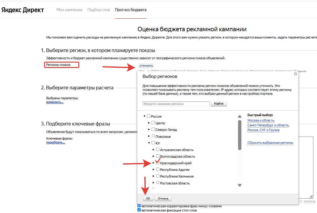Click Сбросить выбранные регионы link
This screenshot has height=213, width=317.
tap(270, 143)
